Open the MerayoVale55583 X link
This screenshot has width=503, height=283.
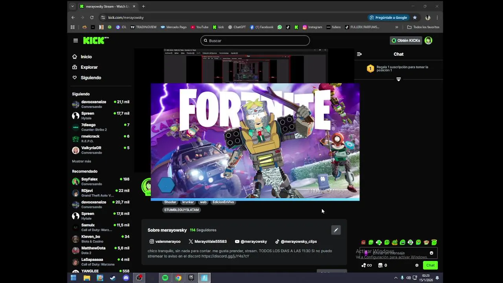207,242
